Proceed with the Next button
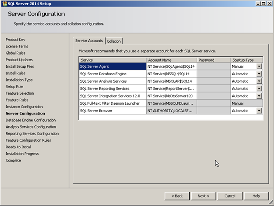The height and width of the screenshot is (206, 274). (203, 196)
